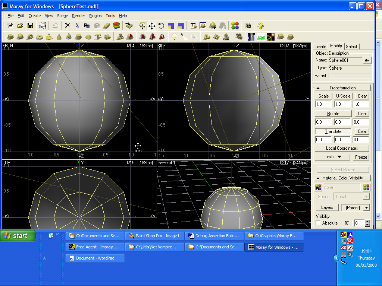This screenshot has height=286, width=382.
Task: Add a torus primitive from toolbar
Action: click(x=30, y=36)
